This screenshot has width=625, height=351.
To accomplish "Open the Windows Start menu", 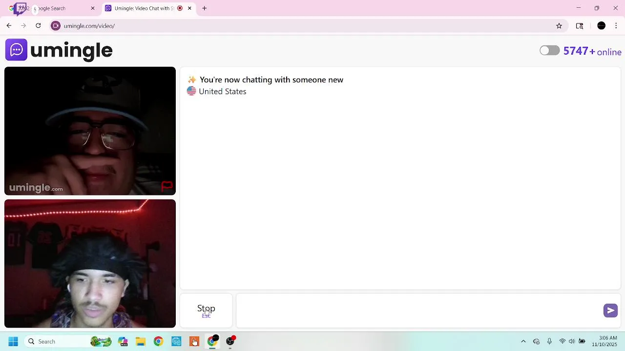I will (x=13, y=342).
